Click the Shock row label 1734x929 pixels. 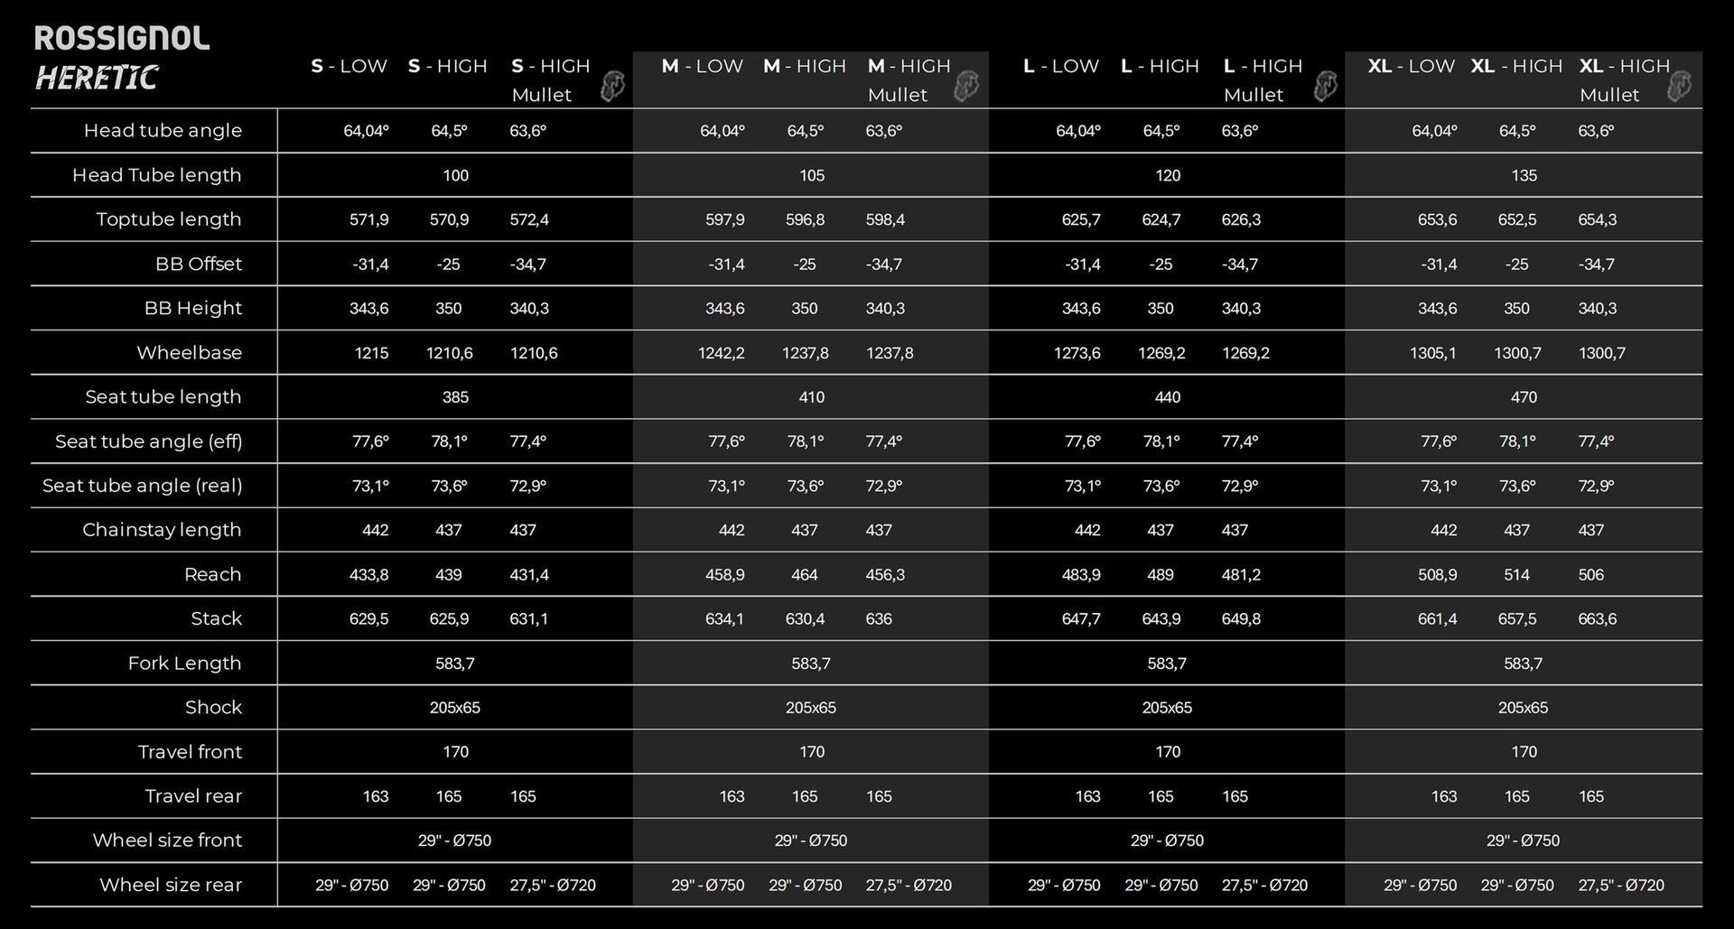214,707
